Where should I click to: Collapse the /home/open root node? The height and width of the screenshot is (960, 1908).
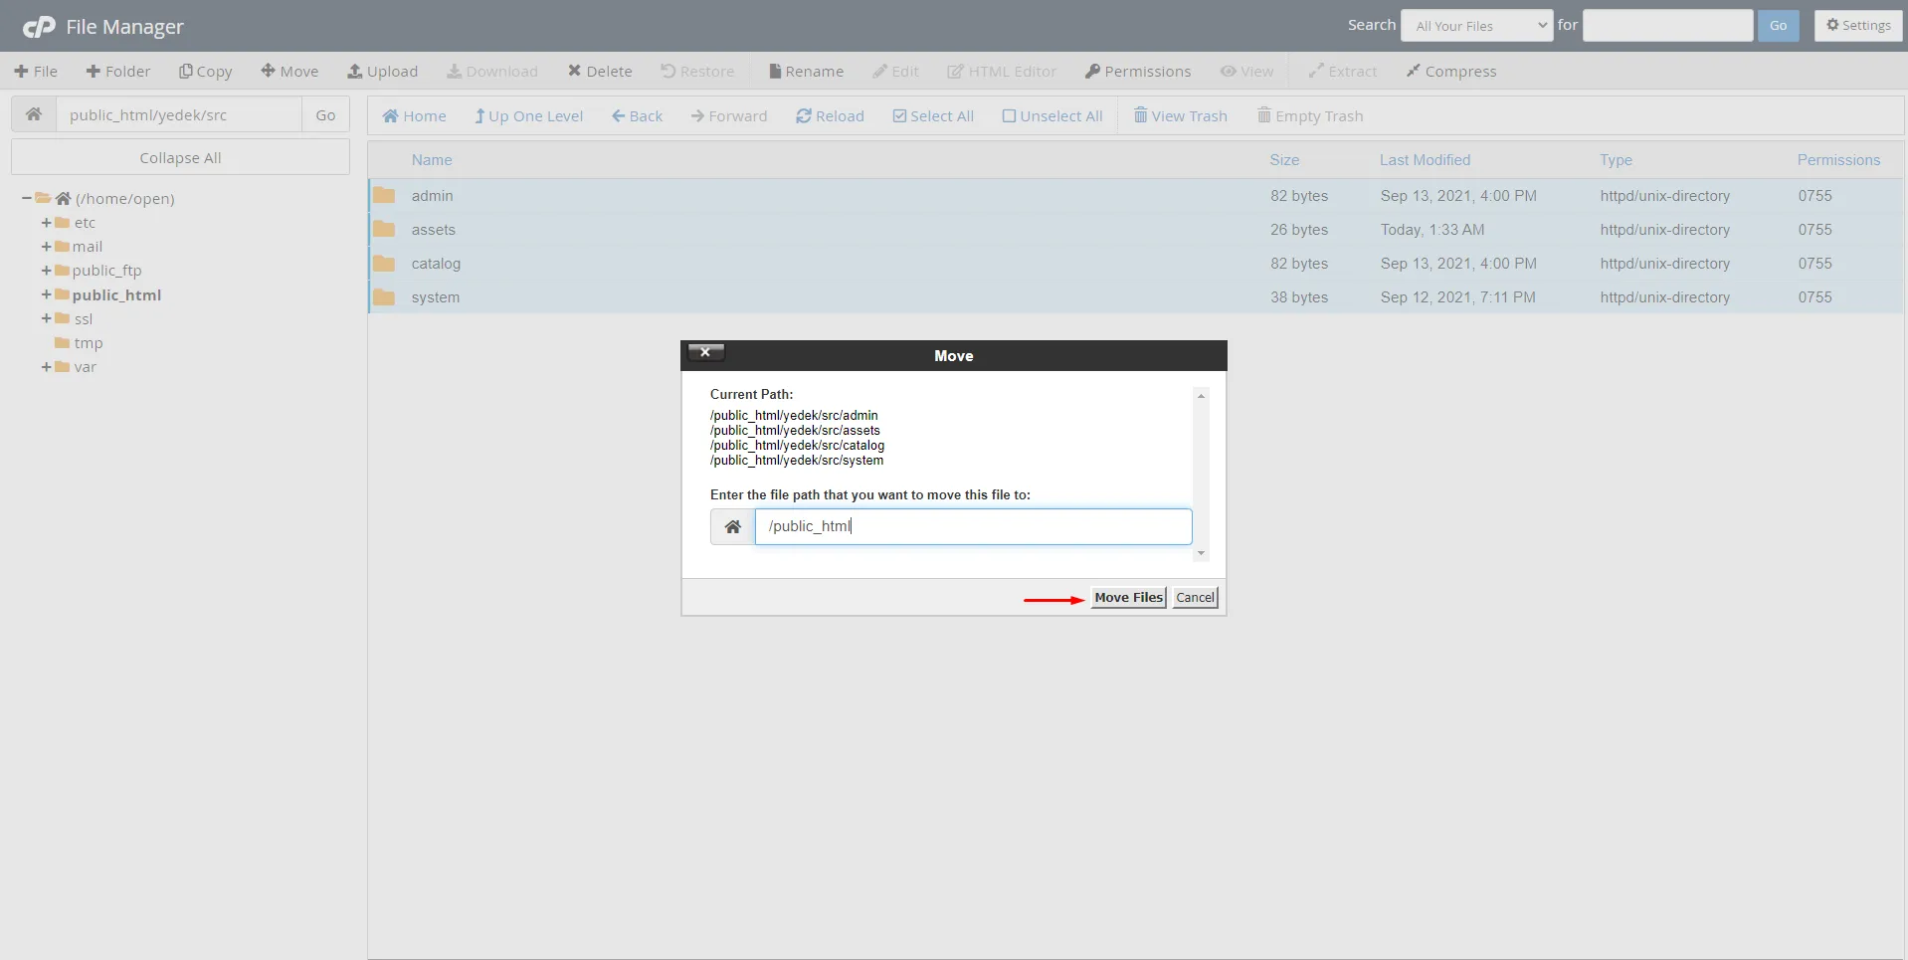pos(26,199)
